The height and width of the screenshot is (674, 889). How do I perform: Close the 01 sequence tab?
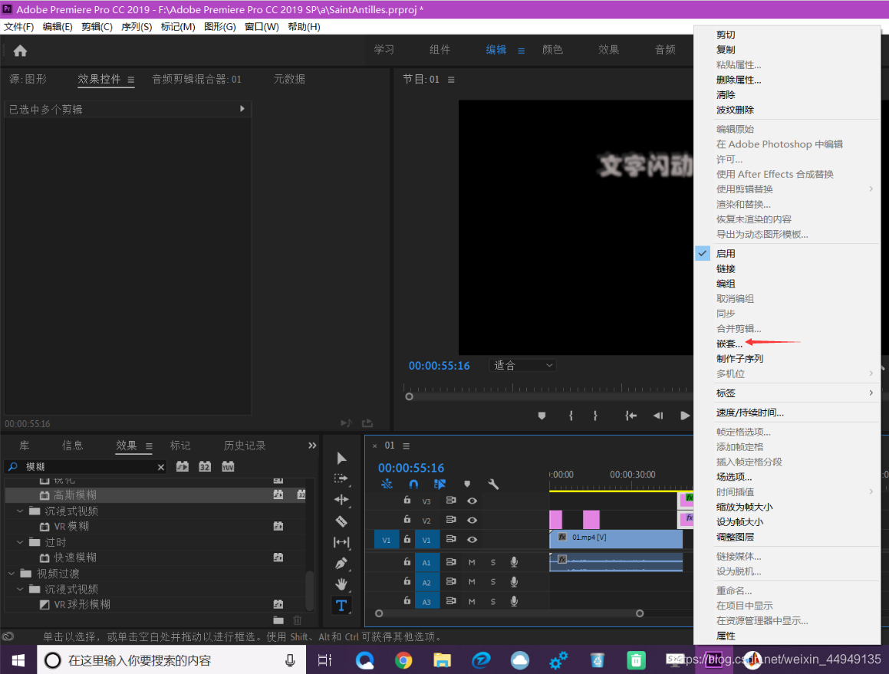click(375, 446)
